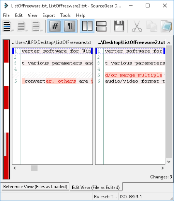Open the File menu
Viewport: 174px width, 201px height.
pos(6,15)
